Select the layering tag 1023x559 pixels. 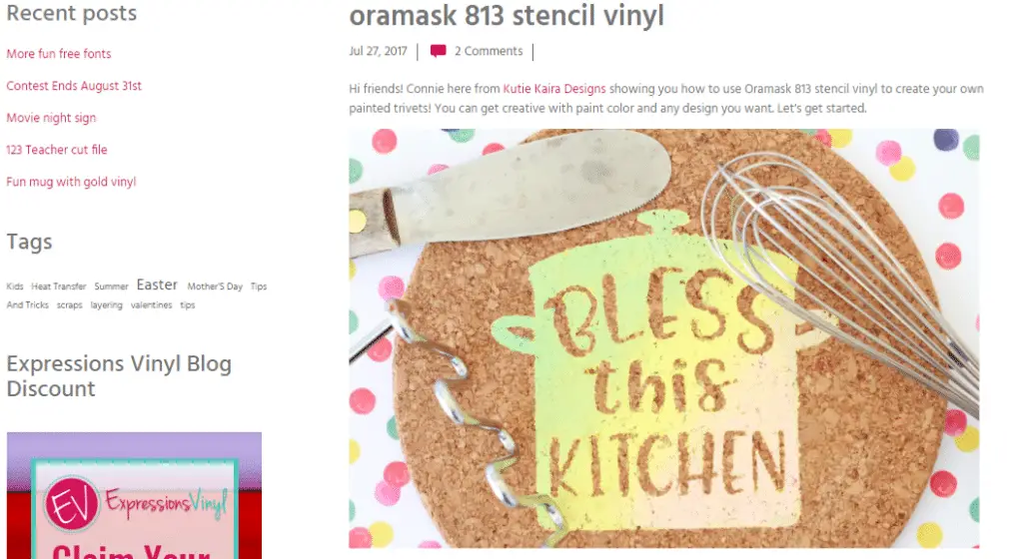click(106, 304)
